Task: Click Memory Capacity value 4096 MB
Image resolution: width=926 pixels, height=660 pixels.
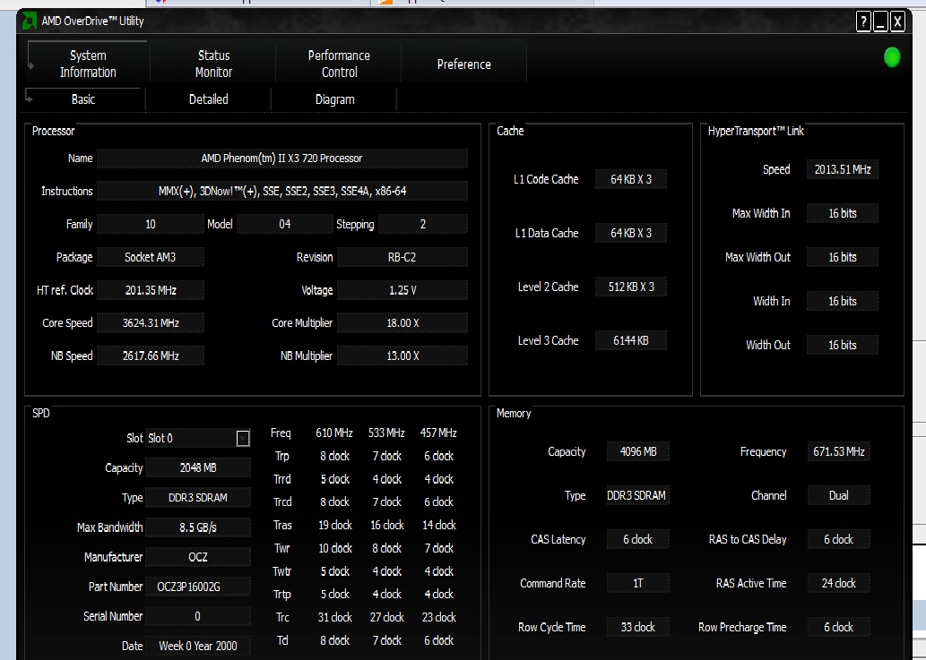Action: pyautogui.click(x=638, y=452)
